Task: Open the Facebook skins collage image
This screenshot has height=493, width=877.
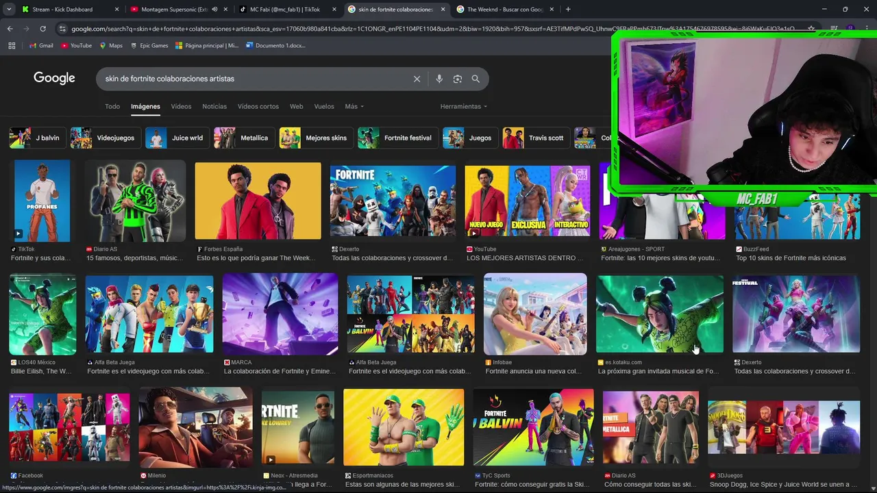Action: pyautogui.click(x=69, y=428)
